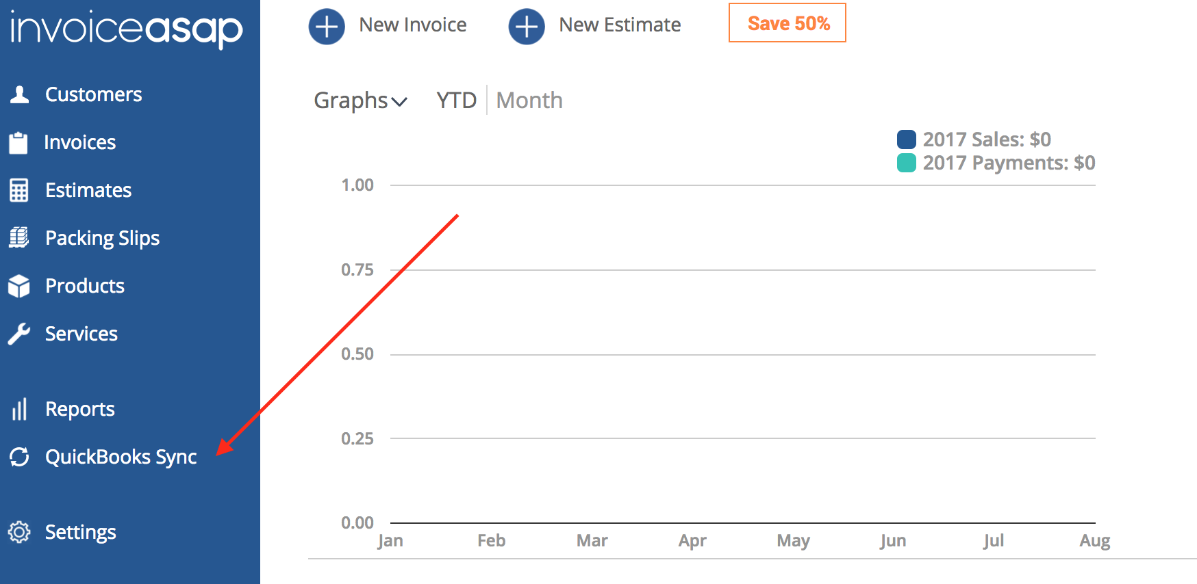Click the Customers person icon
Image resolution: width=1197 pixels, height=584 pixels.
pos(19,94)
